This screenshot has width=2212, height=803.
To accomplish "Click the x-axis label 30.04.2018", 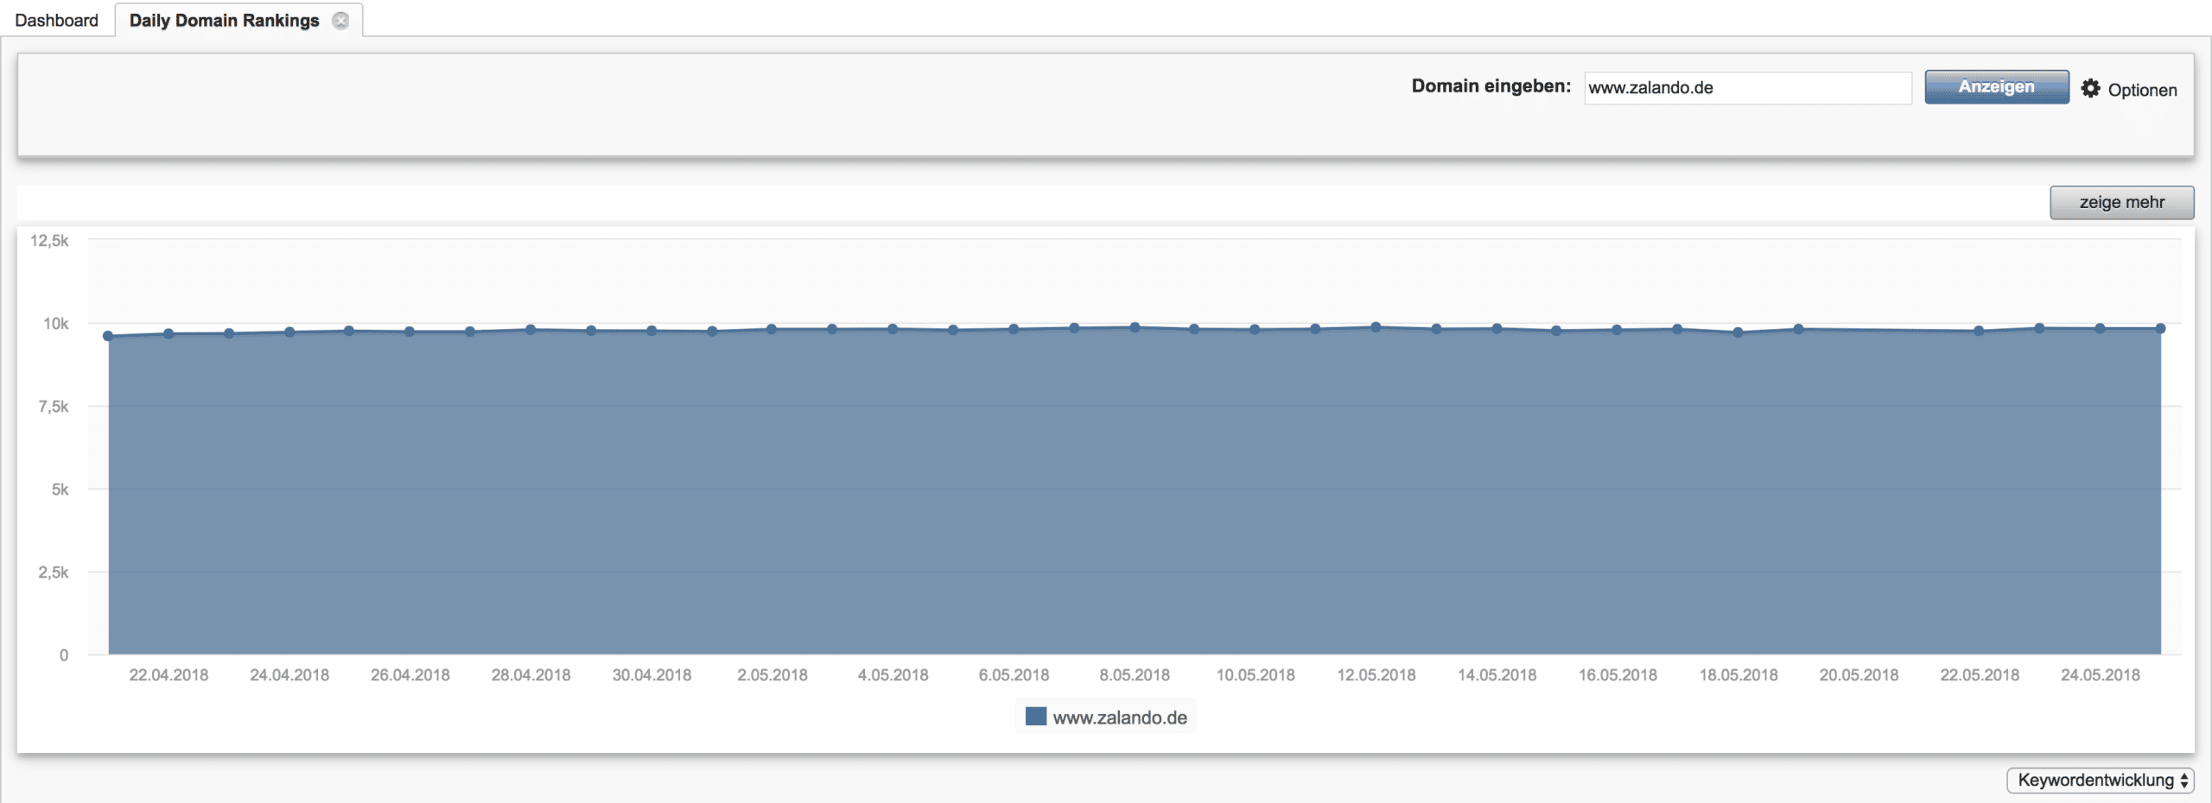I will 652,675.
